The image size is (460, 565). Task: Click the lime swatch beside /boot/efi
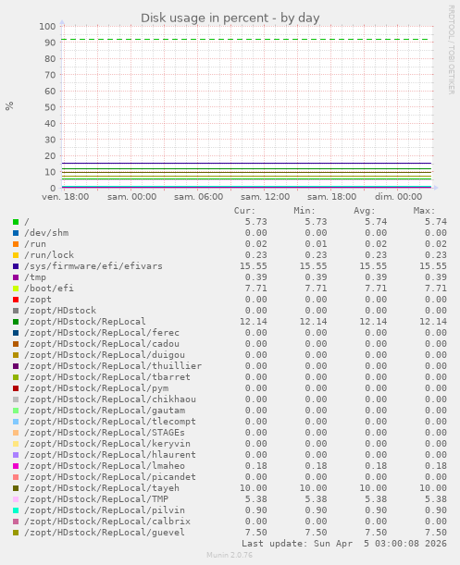(16, 289)
